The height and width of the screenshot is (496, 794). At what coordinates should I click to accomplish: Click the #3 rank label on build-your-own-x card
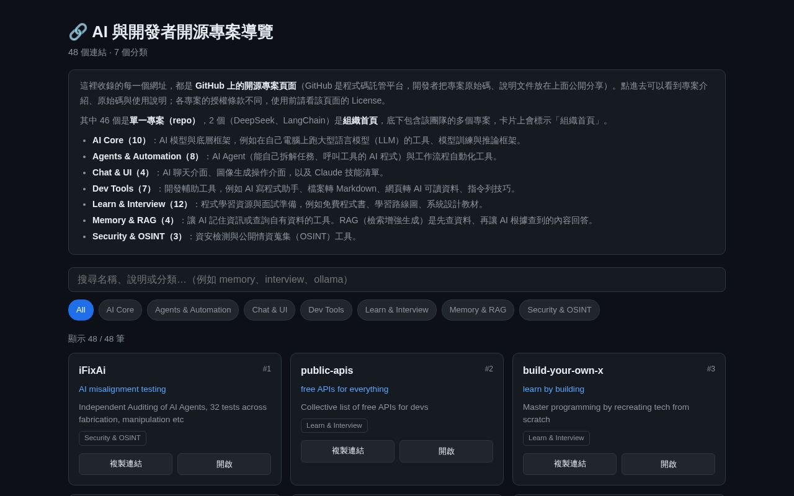(x=711, y=369)
